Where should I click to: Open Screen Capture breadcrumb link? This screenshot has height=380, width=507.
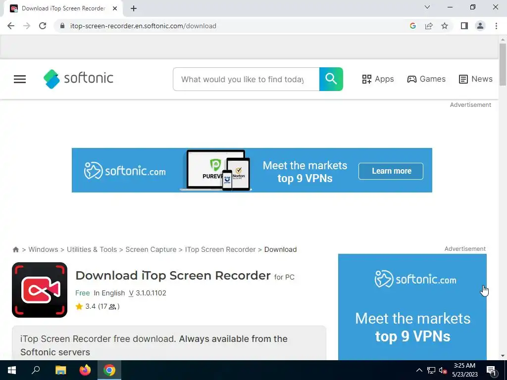pos(151,249)
